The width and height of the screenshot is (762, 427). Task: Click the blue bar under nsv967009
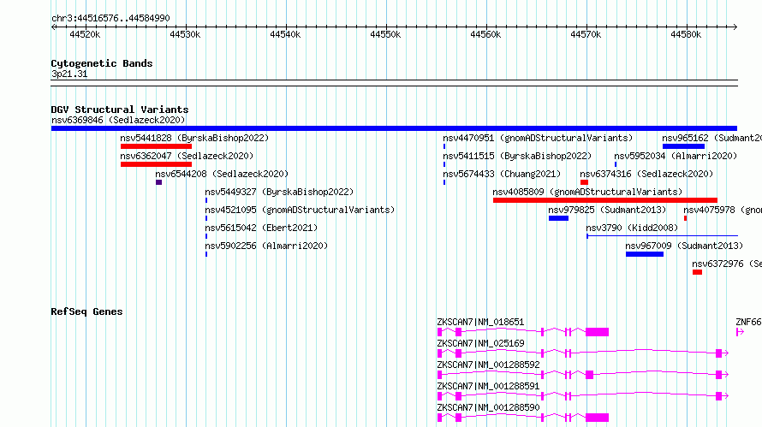[x=645, y=254]
